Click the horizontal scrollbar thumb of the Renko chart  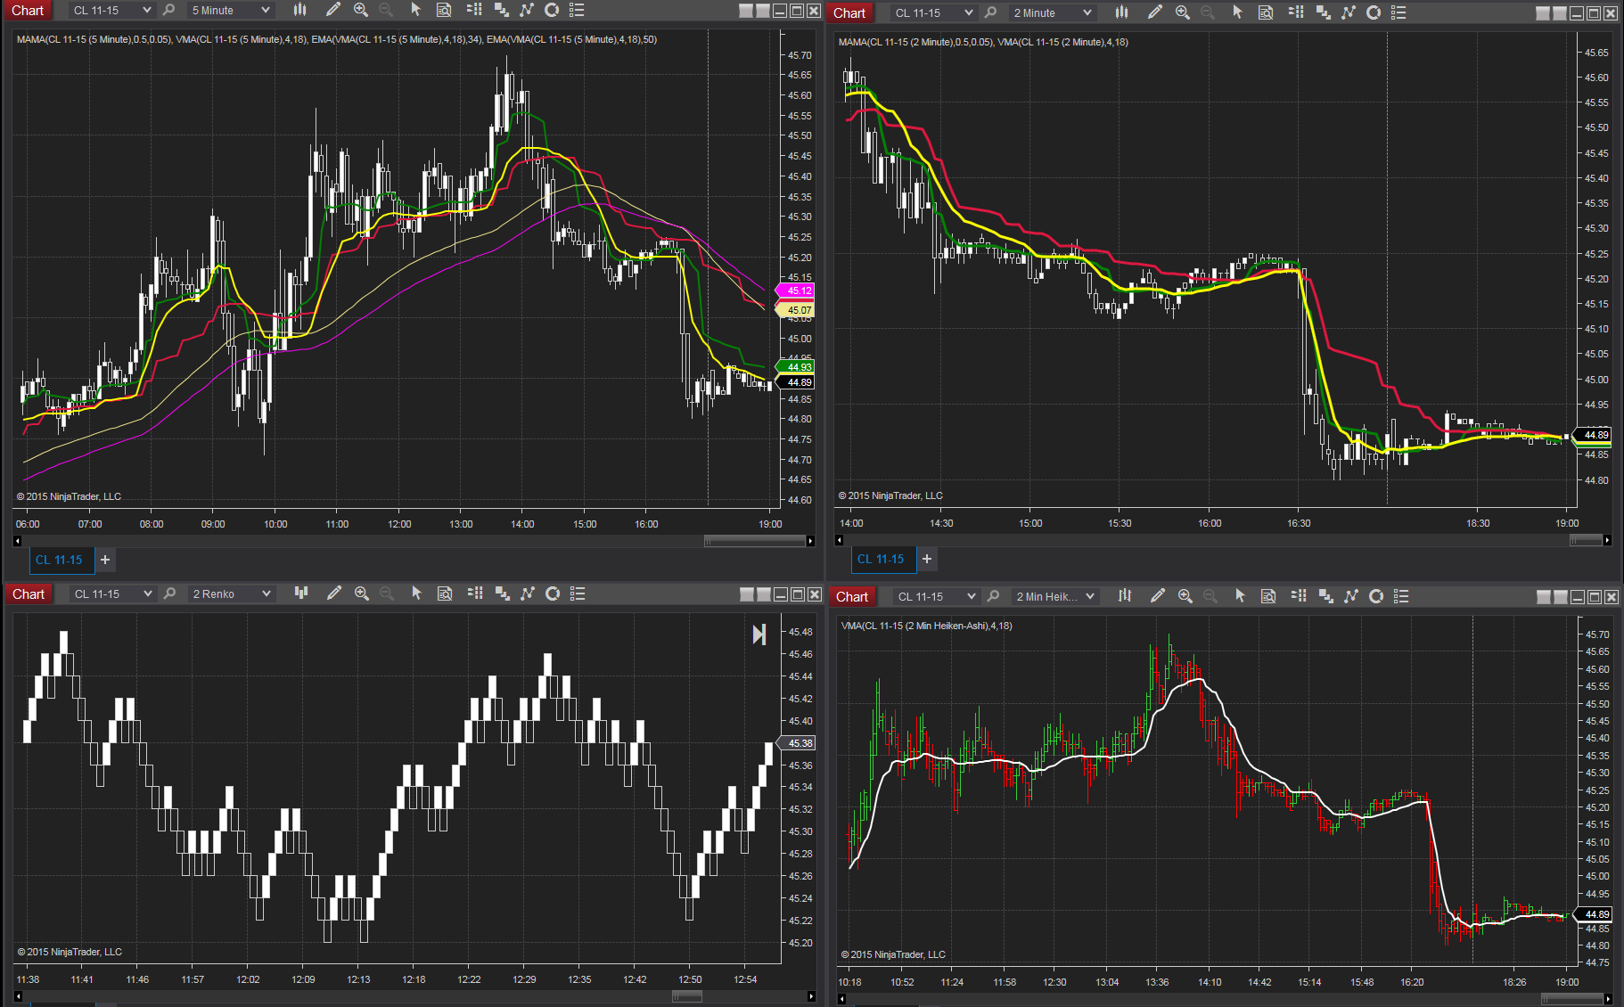pos(686,996)
